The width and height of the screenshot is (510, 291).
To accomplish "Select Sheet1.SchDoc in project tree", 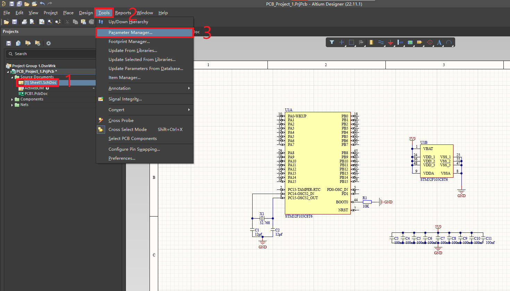I will click(40, 83).
